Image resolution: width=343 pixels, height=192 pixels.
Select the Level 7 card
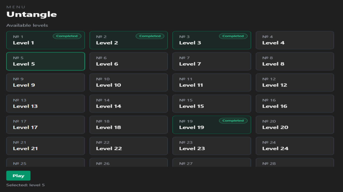pyautogui.click(x=212, y=61)
